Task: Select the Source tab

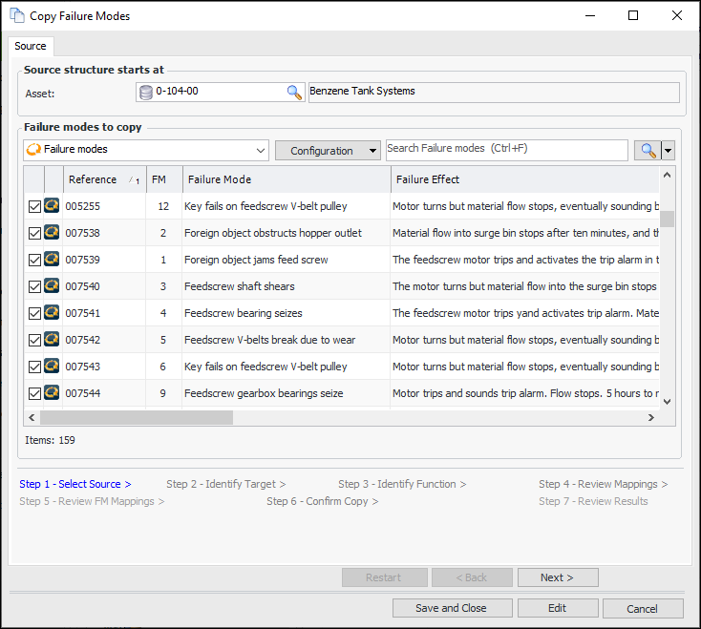Action: (31, 46)
